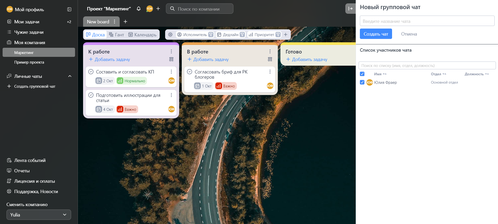Viewport: 498px width, 224px height.
Task: Open menu for Составить и согласовать КП
Action: tap(171, 72)
